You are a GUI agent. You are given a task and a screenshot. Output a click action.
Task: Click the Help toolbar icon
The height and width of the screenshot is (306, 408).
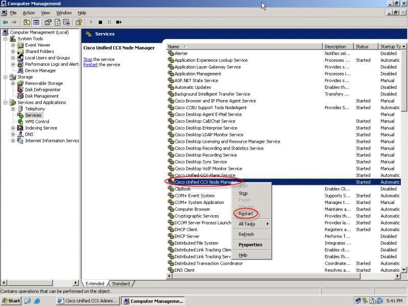click(x=79, y=22)
